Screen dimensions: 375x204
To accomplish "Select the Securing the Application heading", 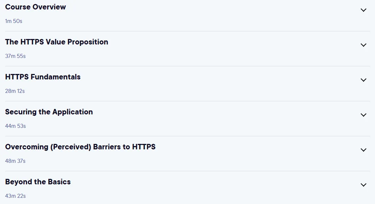I will point(49,112).
